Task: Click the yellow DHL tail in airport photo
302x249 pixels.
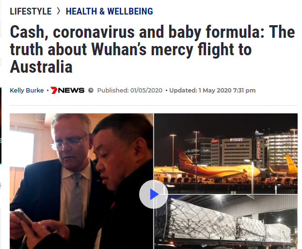Action: point(291,164)
